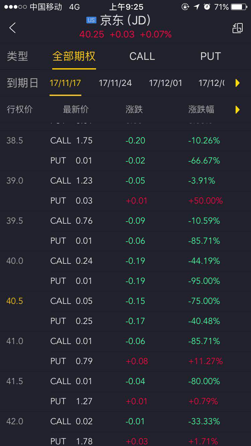Viewport: 251px width, 446px height.
Task: Tap the 京东 (JD) stock title
Action: [x=125, y=21]
